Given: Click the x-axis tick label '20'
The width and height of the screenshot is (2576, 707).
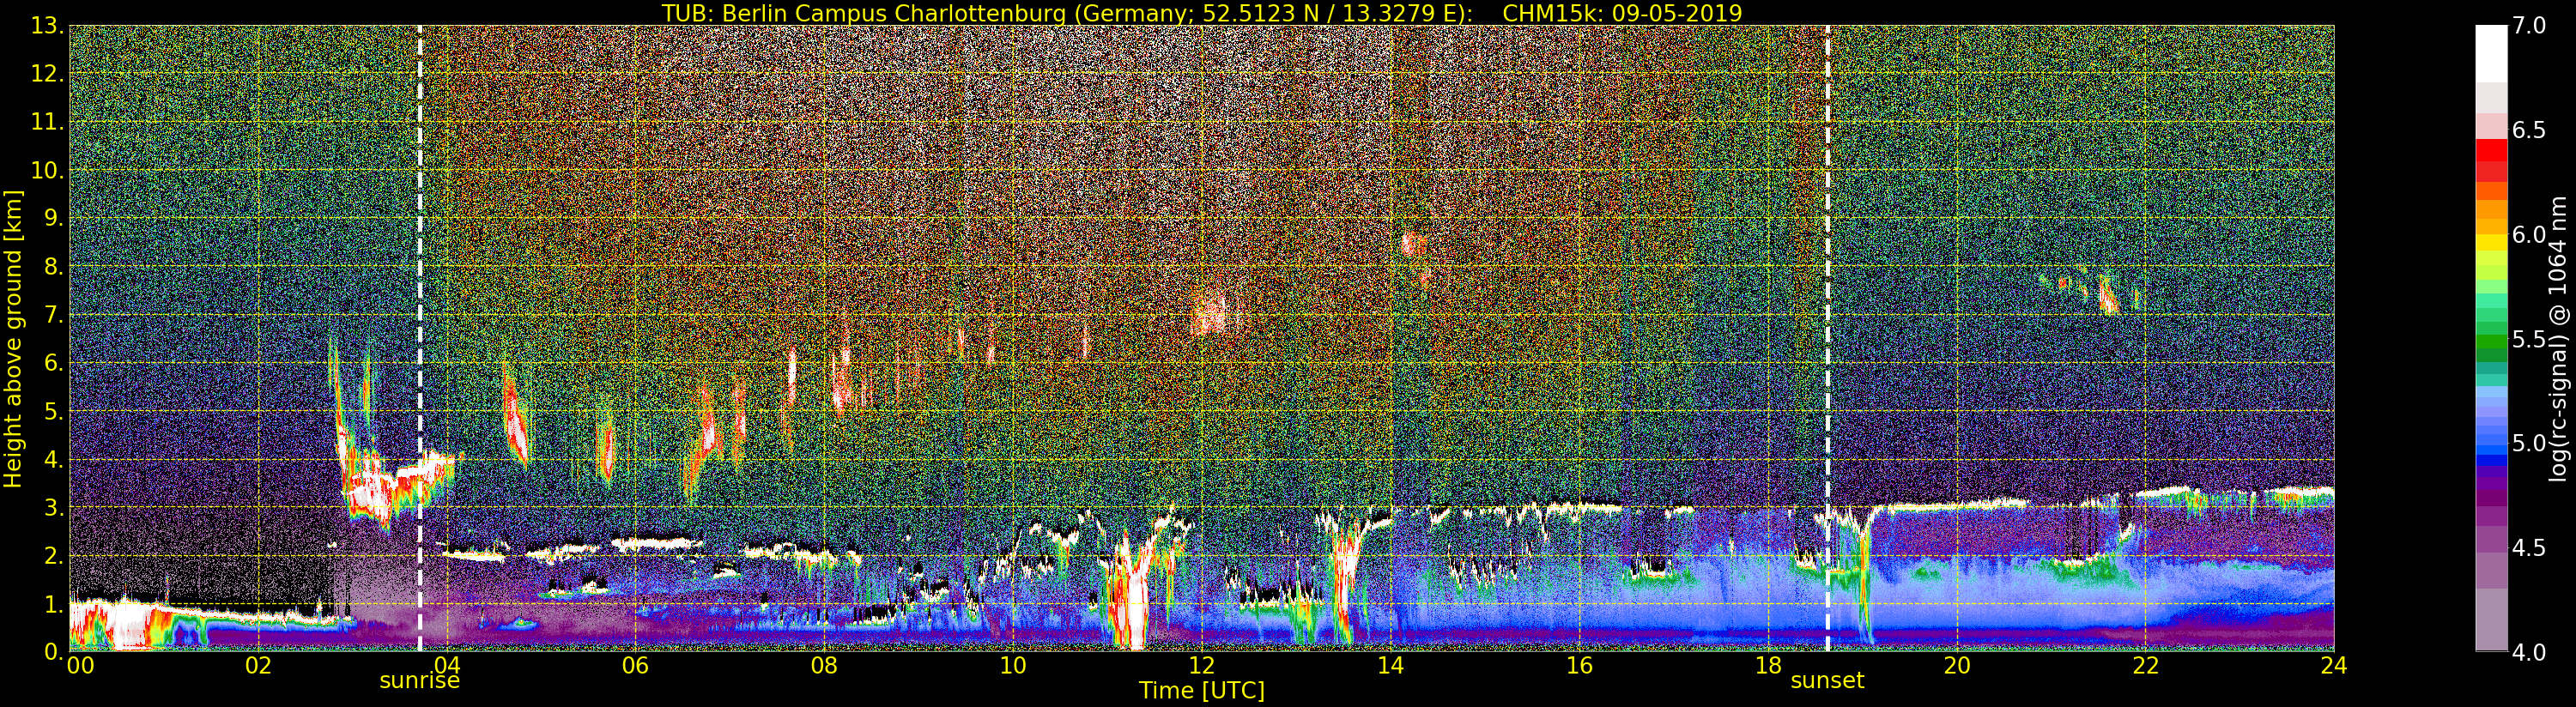Looking at the screenshot, I should tap(1956, 665).
